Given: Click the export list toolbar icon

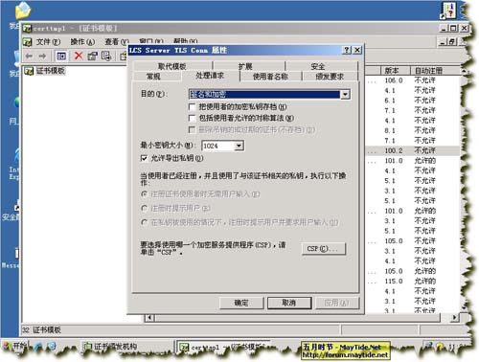Looking at the screenshot, I should [x=106, y=57].
